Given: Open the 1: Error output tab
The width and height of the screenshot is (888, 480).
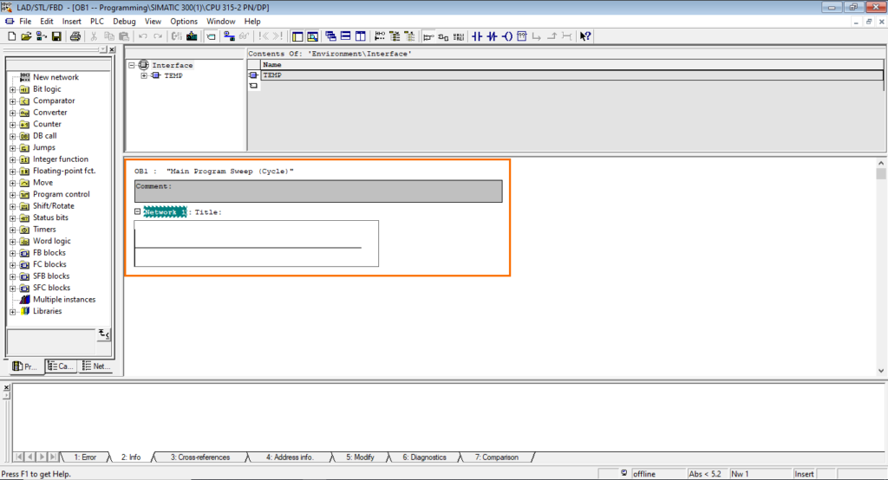Looking at the screenshot, I should pos(85,457).
